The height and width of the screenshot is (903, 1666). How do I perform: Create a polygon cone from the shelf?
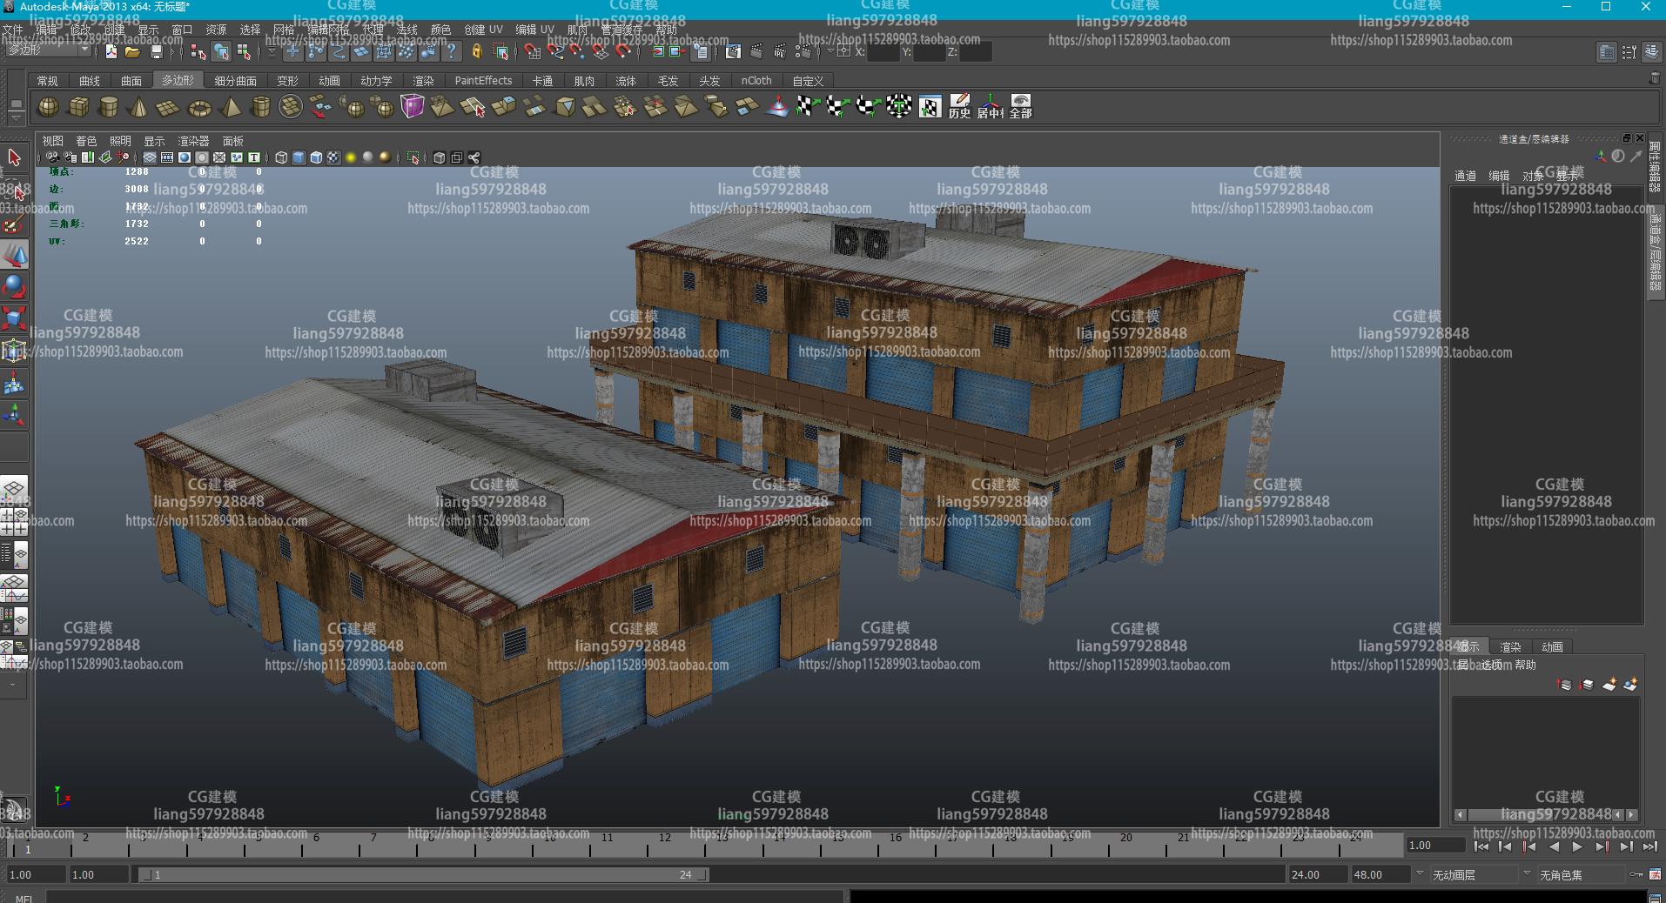(x=138, y=108)
